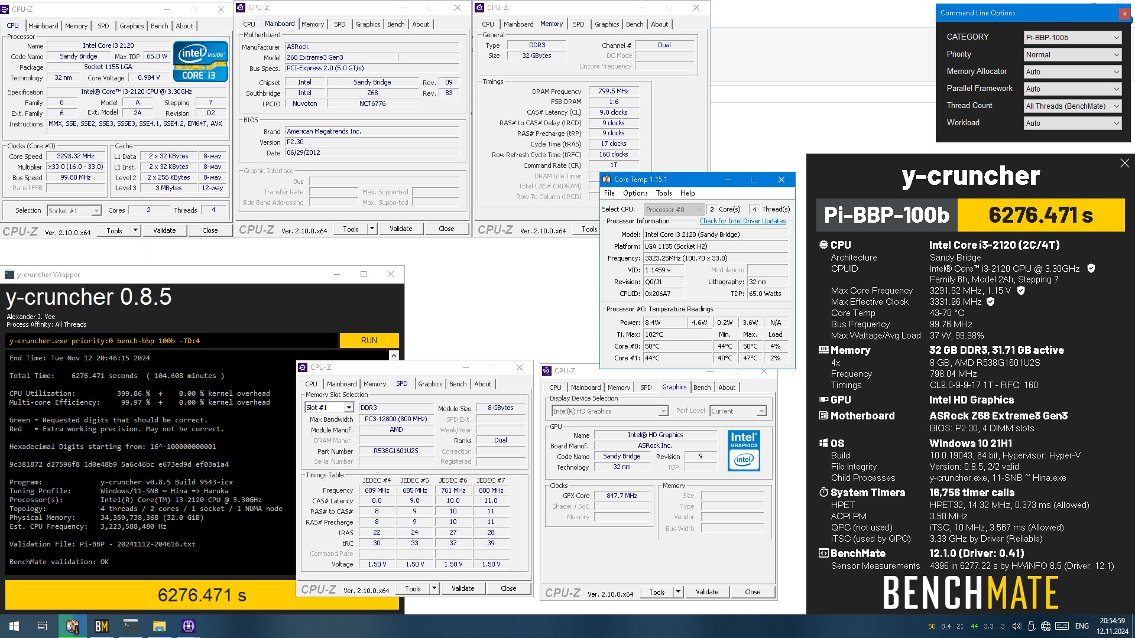This screenshot has width=1135, height=638.
Task: Expand the Tools arrow in CPU-Z CPU window
Action: [x=135, y=230]
